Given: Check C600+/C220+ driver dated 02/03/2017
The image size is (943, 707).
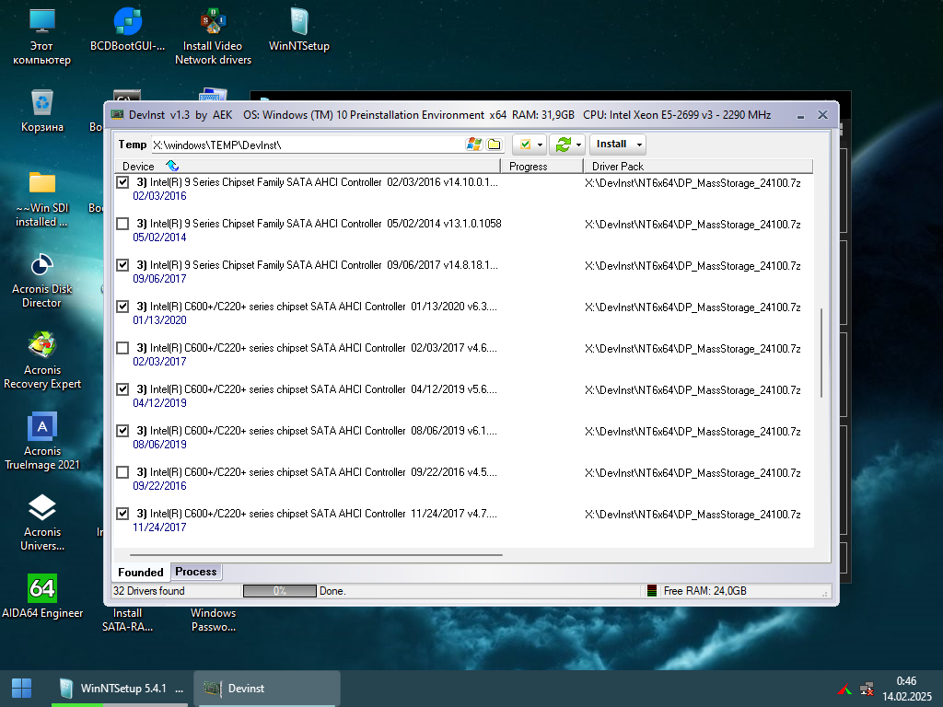Looking at the screenshot, I should 122,348.
